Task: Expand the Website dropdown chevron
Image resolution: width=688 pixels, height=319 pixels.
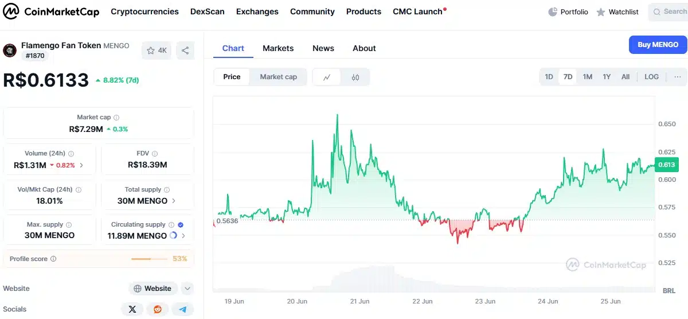Action: coord(187,289)
